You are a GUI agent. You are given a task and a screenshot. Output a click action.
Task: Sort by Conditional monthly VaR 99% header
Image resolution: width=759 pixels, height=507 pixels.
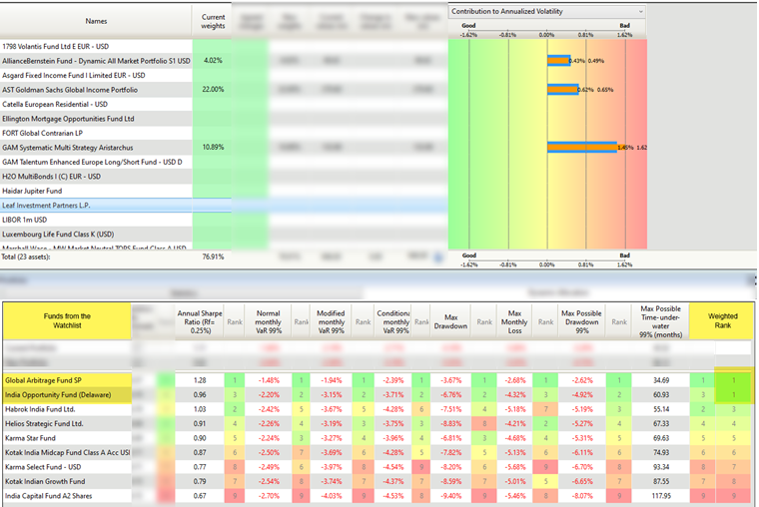(393, 321)
